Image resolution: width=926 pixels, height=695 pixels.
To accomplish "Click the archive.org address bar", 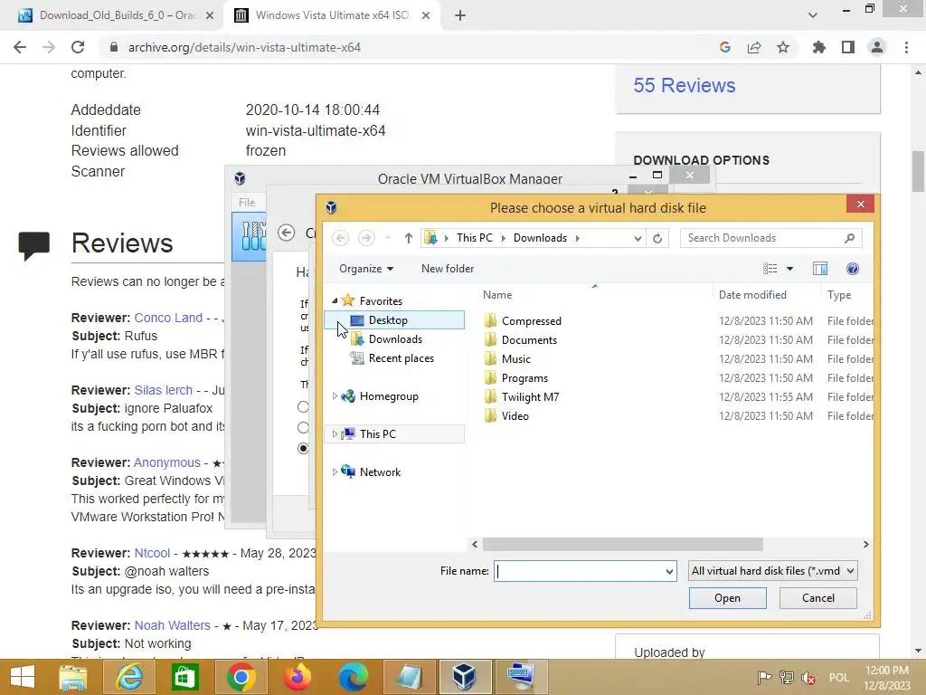I will [x=408, y=47].
